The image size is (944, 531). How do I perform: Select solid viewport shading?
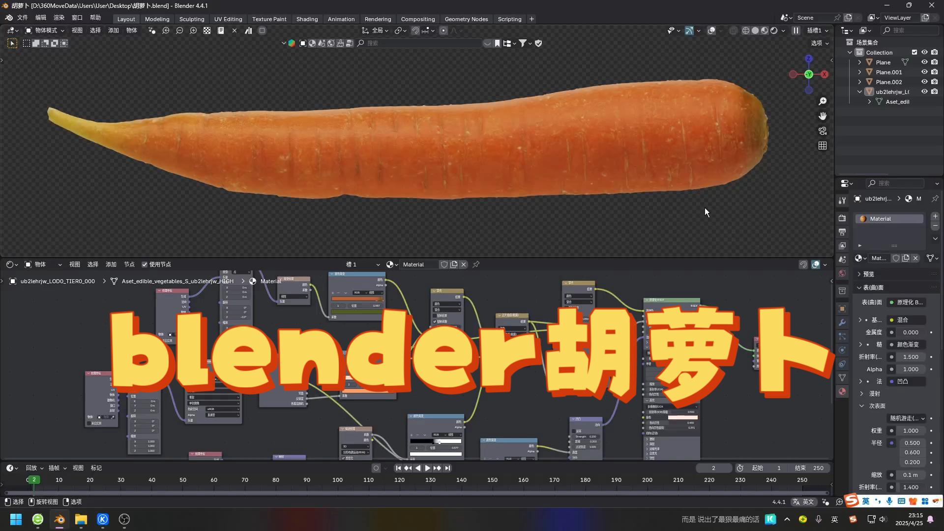click(x=755, y=30)
